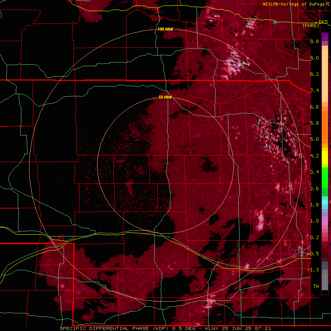Click the 6.6 legend value
331x331 pixels.
[314, 107]
